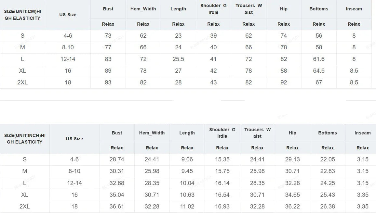Click the 36.22 hip value for size 2XL
The height and width of the screenshot is (214, 376).
[x=292, y=207]
